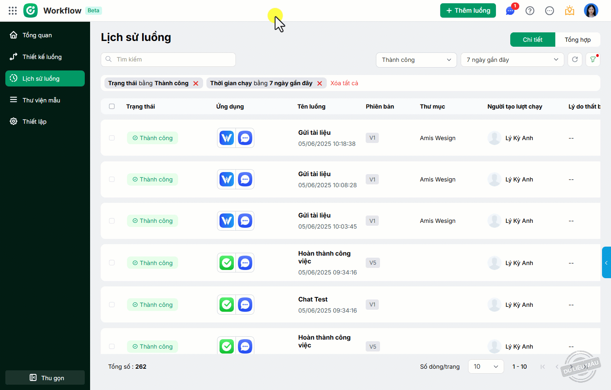Screen dimensions: 611x390
Task: Open the more options ellipsis icon
Action: point(550,11)
